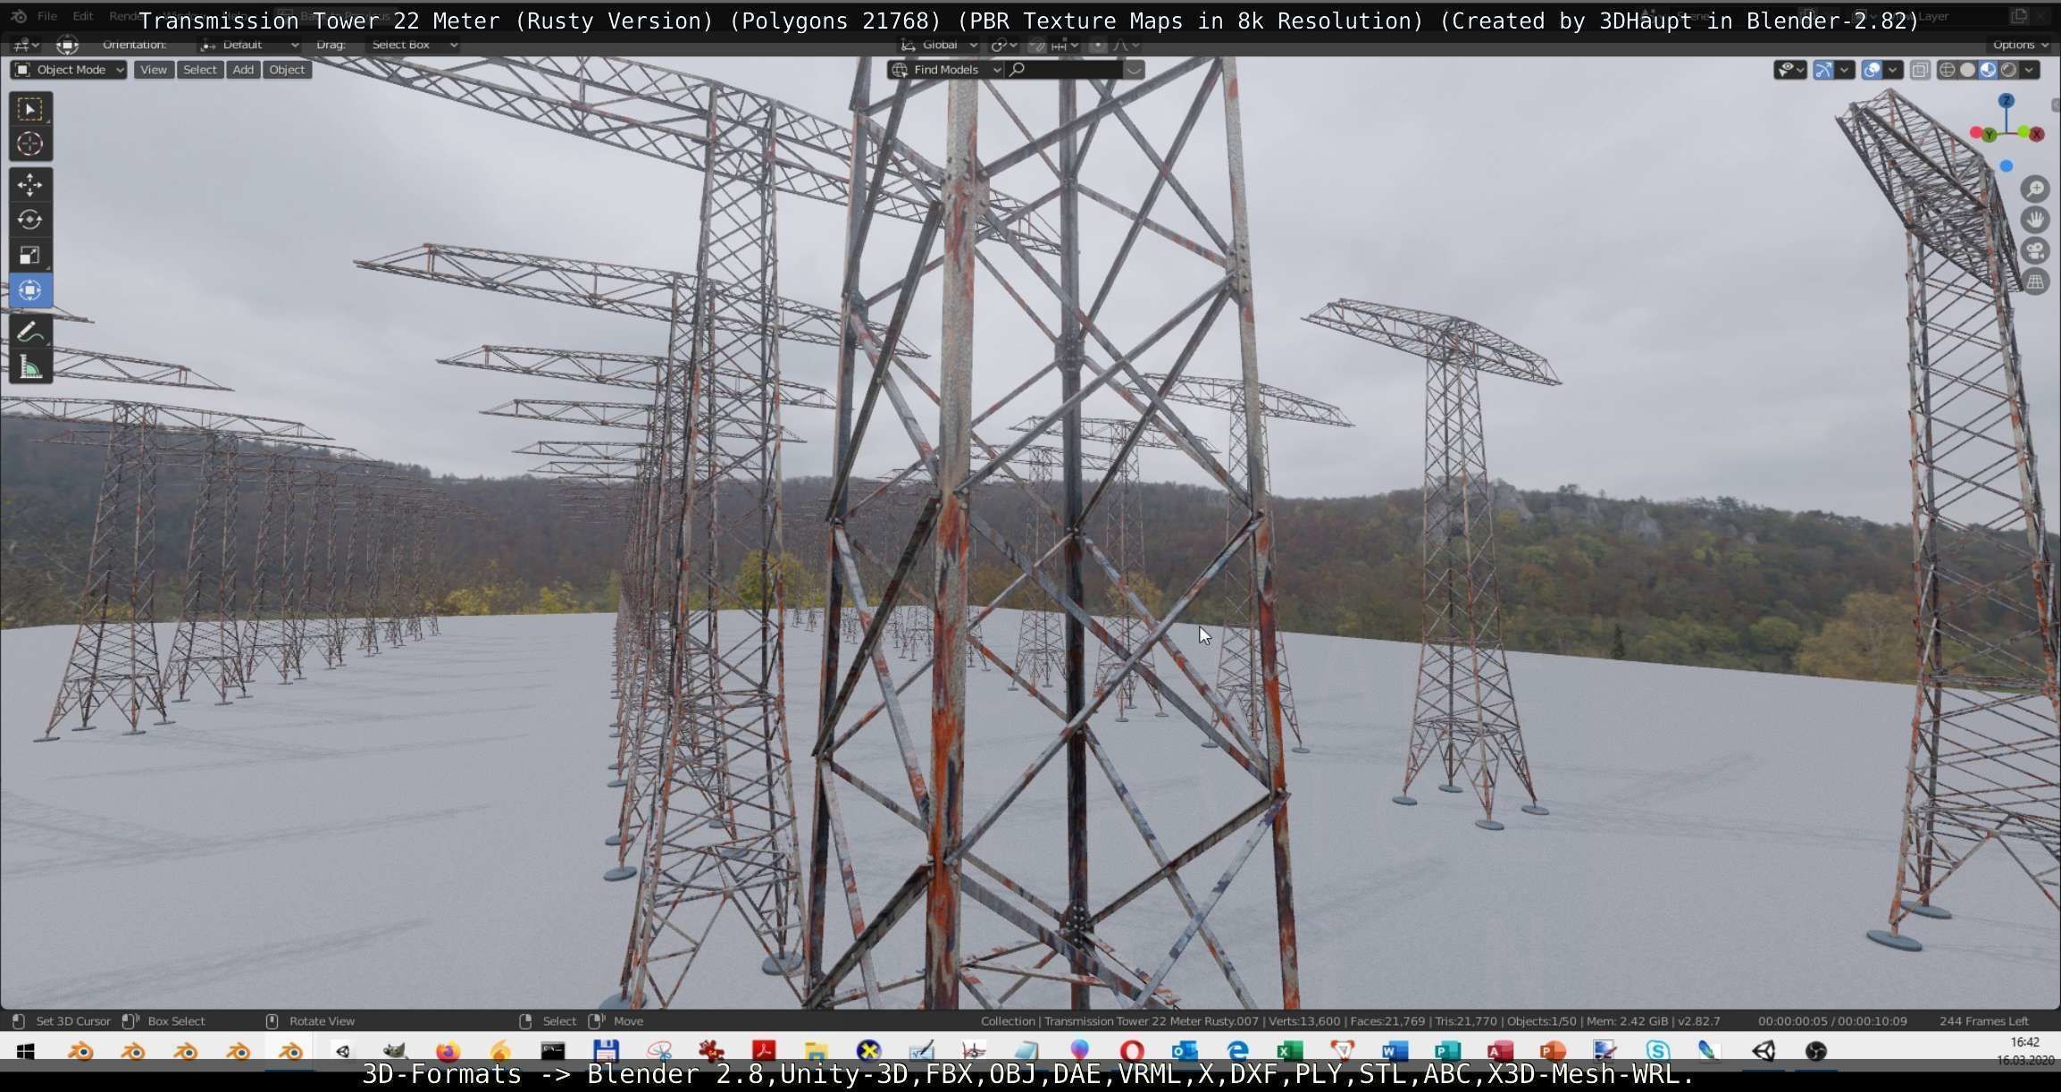Activate the Annotate pencil tool
The width and height of the screenshot is (2061, 1092).
tap(29, 332)
